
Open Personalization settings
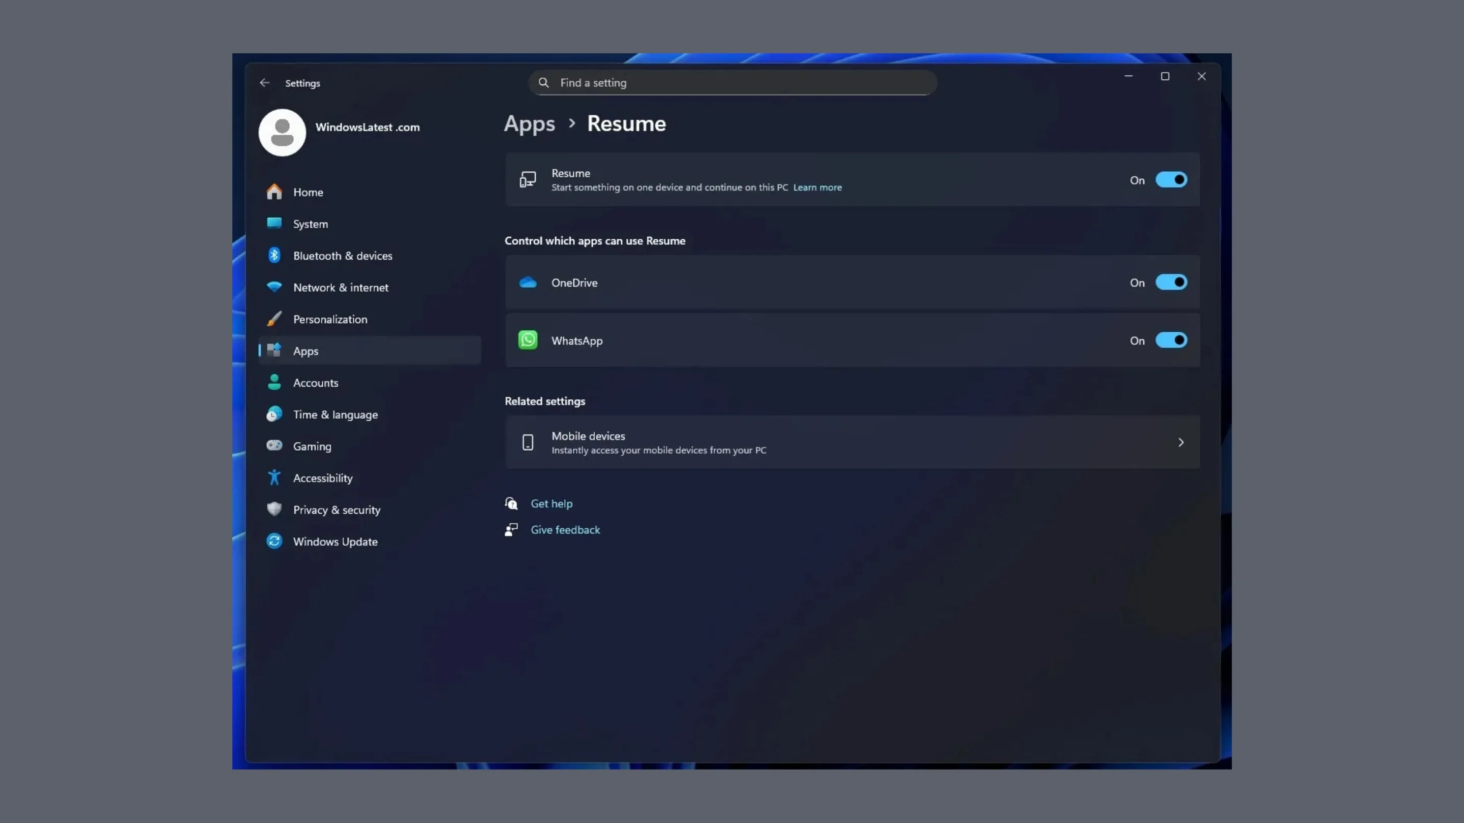point(274,319)
